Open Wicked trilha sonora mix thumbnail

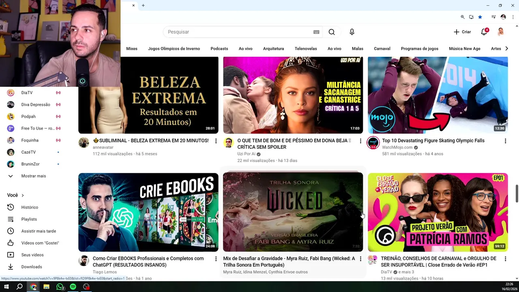[293, 213]
